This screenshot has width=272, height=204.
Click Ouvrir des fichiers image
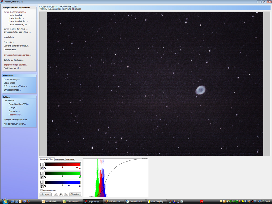pos(15,12)
